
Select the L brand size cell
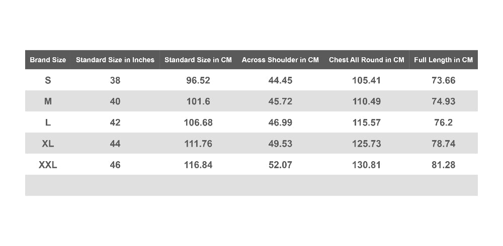(x=48, y=122)
